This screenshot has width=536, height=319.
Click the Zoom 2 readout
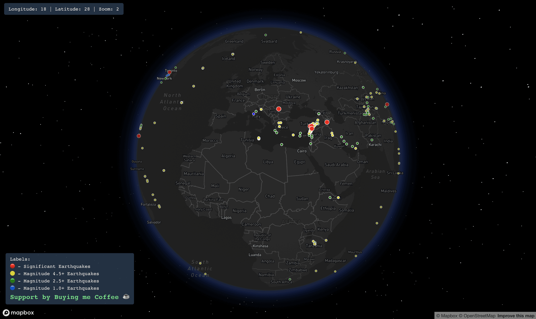109,9
